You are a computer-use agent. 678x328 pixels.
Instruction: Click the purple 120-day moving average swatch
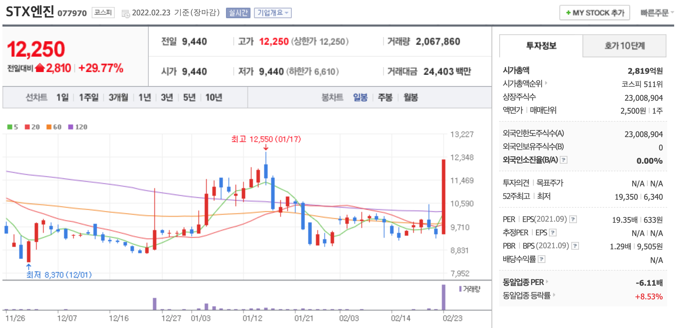[x=70, y=127]
